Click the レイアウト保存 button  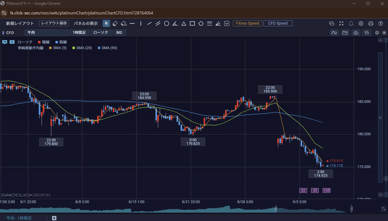(x=54, y=23)
